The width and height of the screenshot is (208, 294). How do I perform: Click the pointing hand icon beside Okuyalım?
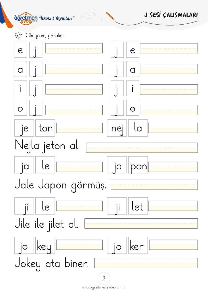(18, 35)
